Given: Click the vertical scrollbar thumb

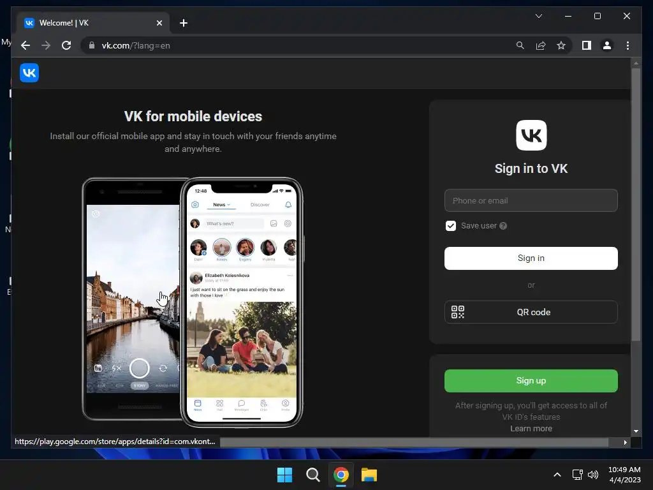Looking at the screenshot, I should (x=636, y=204).
